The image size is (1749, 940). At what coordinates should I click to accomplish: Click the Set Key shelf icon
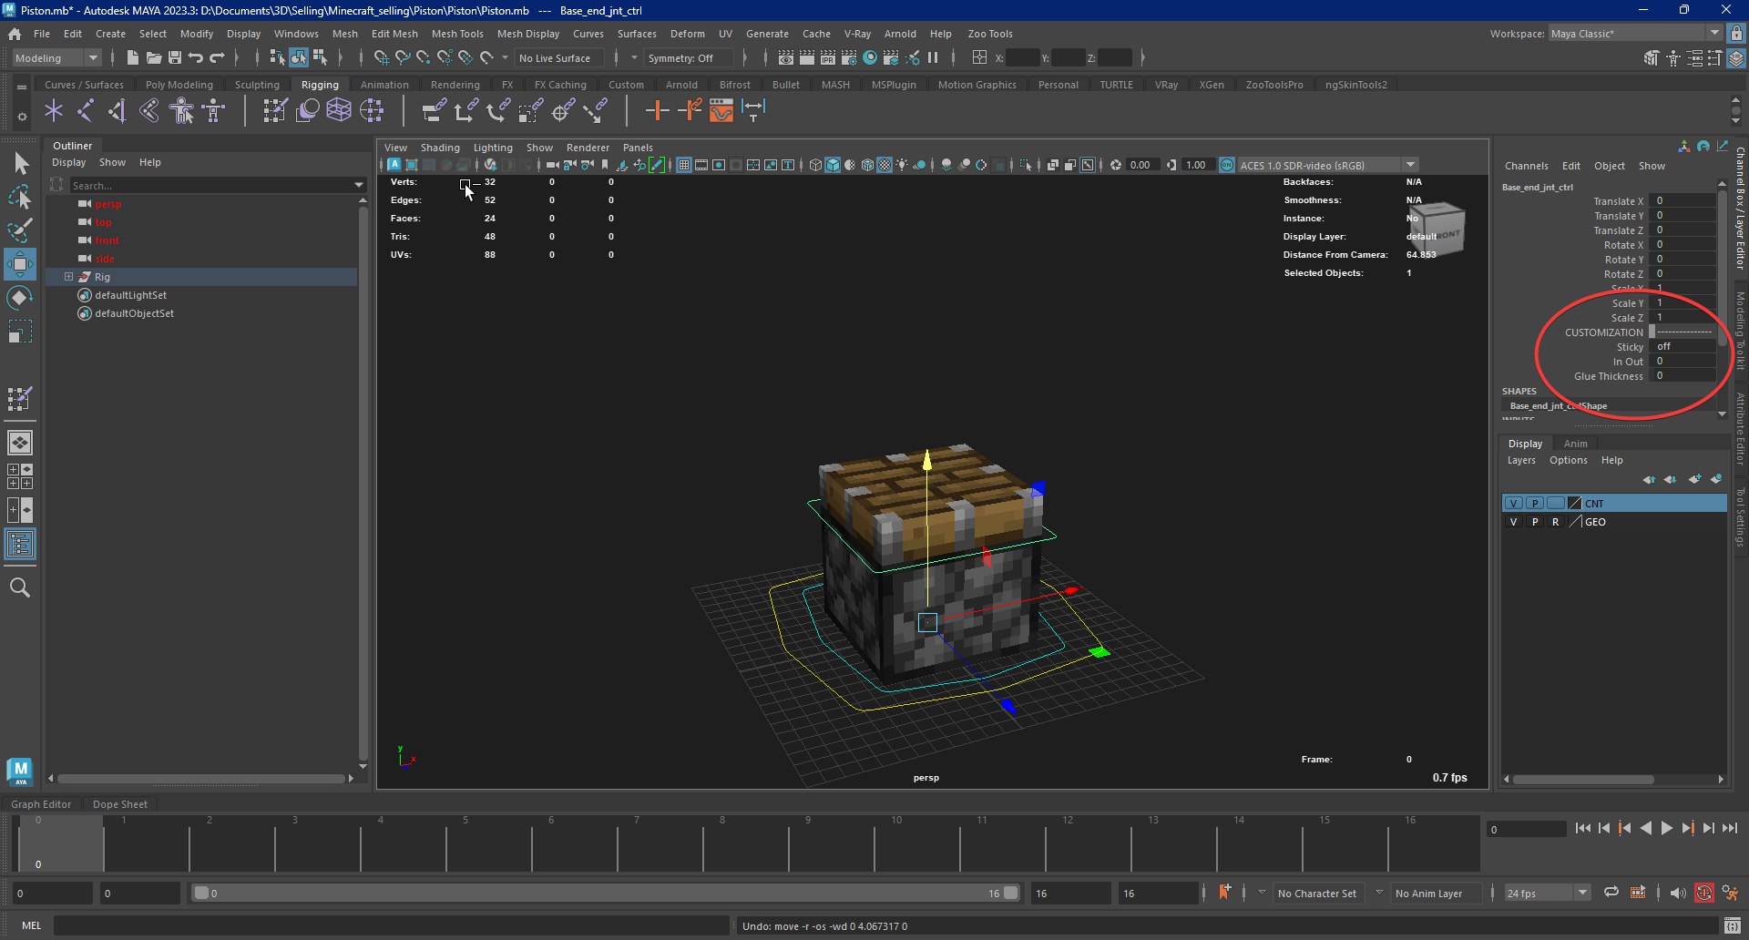(657, 111)
